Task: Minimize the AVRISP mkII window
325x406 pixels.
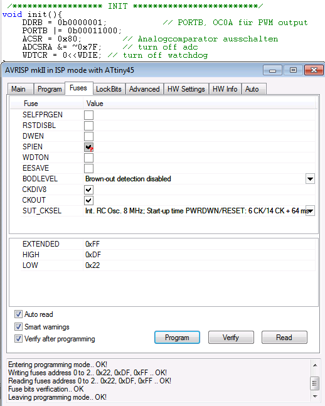Action: click(x=272, y=70)
